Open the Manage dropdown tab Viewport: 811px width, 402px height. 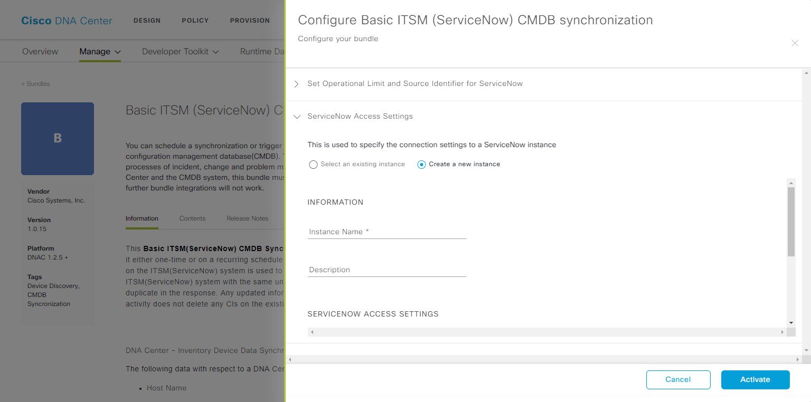[x=100, y=52]
